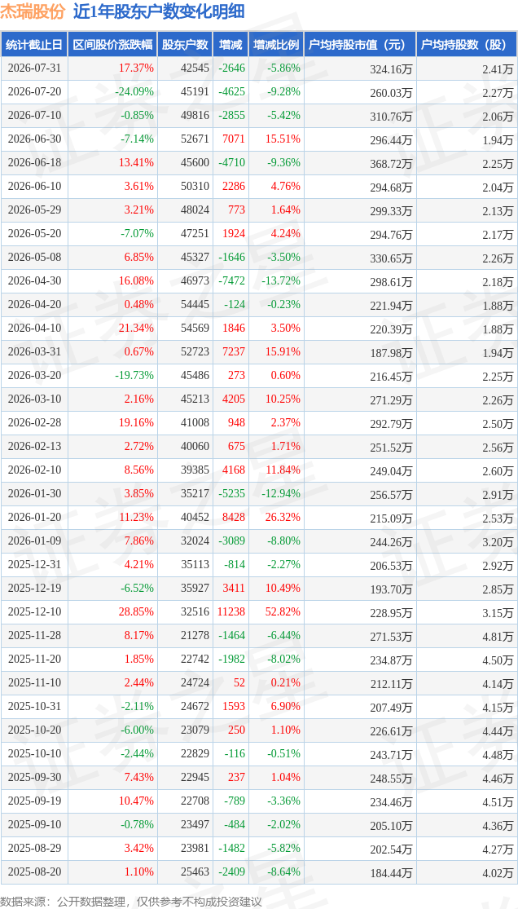Click the 11238 increase value cell

(x=231, y=612)
